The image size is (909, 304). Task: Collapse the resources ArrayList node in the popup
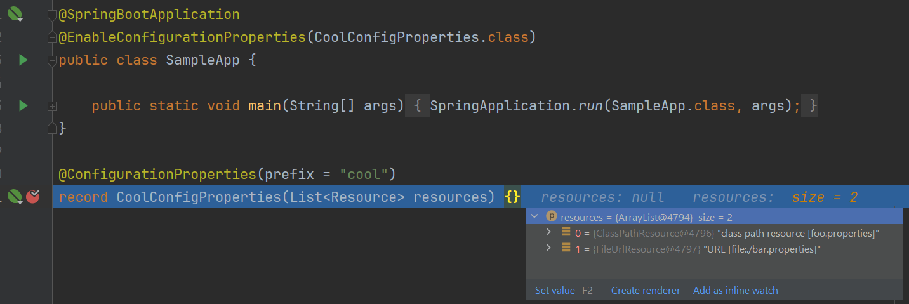534,216
